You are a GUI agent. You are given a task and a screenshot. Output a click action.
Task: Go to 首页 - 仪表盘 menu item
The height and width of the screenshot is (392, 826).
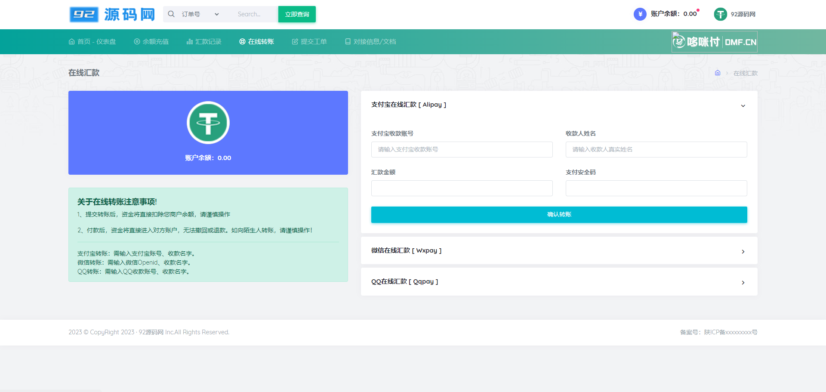92,42
